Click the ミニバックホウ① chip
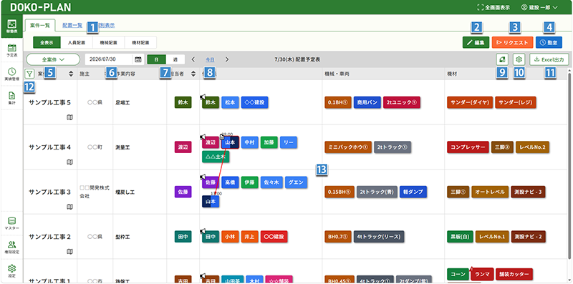The image size is (573, 284). tap(348, 147)
